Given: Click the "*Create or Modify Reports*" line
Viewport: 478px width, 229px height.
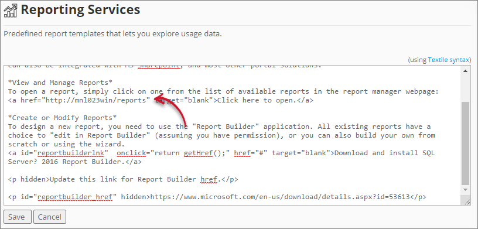Looking at the screenshot, I should coord(63,118).
